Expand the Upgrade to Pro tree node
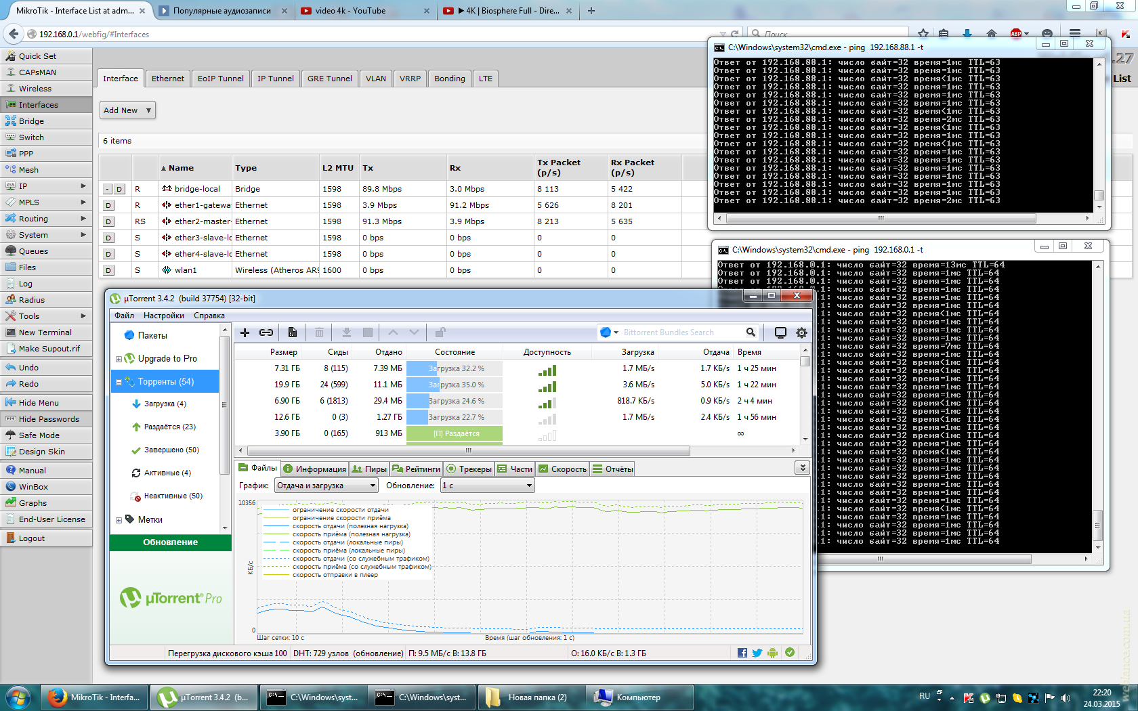The width and height of the screenshot is (1138, 711). click(x=119, y=359)
